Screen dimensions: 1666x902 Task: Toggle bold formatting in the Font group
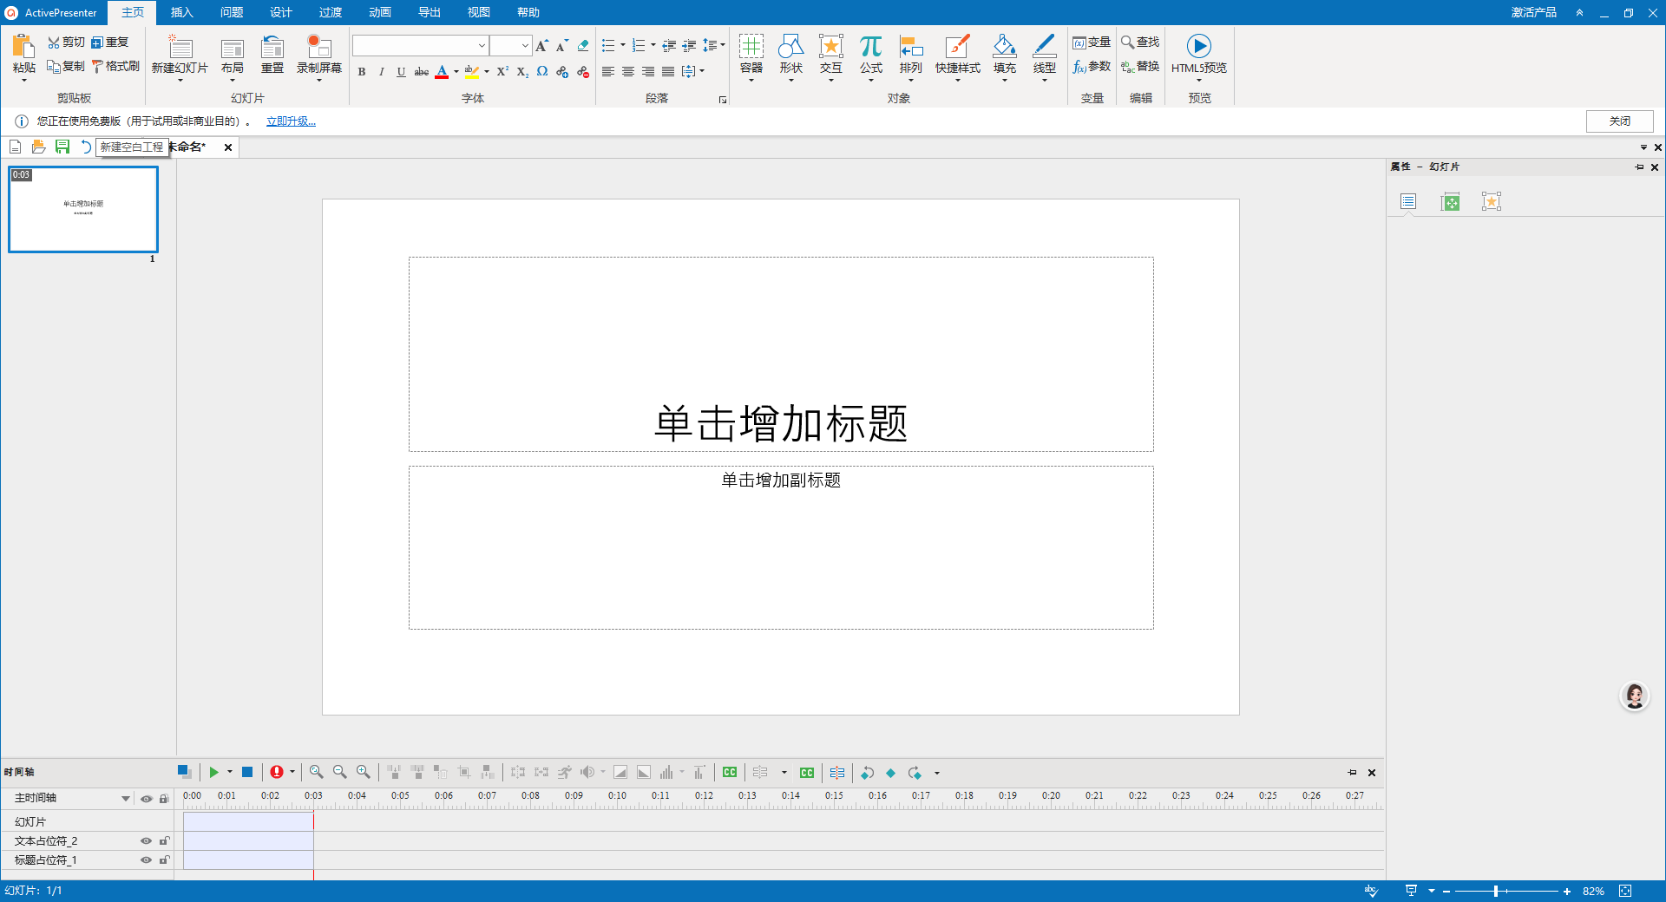click(x=362, y=72)
